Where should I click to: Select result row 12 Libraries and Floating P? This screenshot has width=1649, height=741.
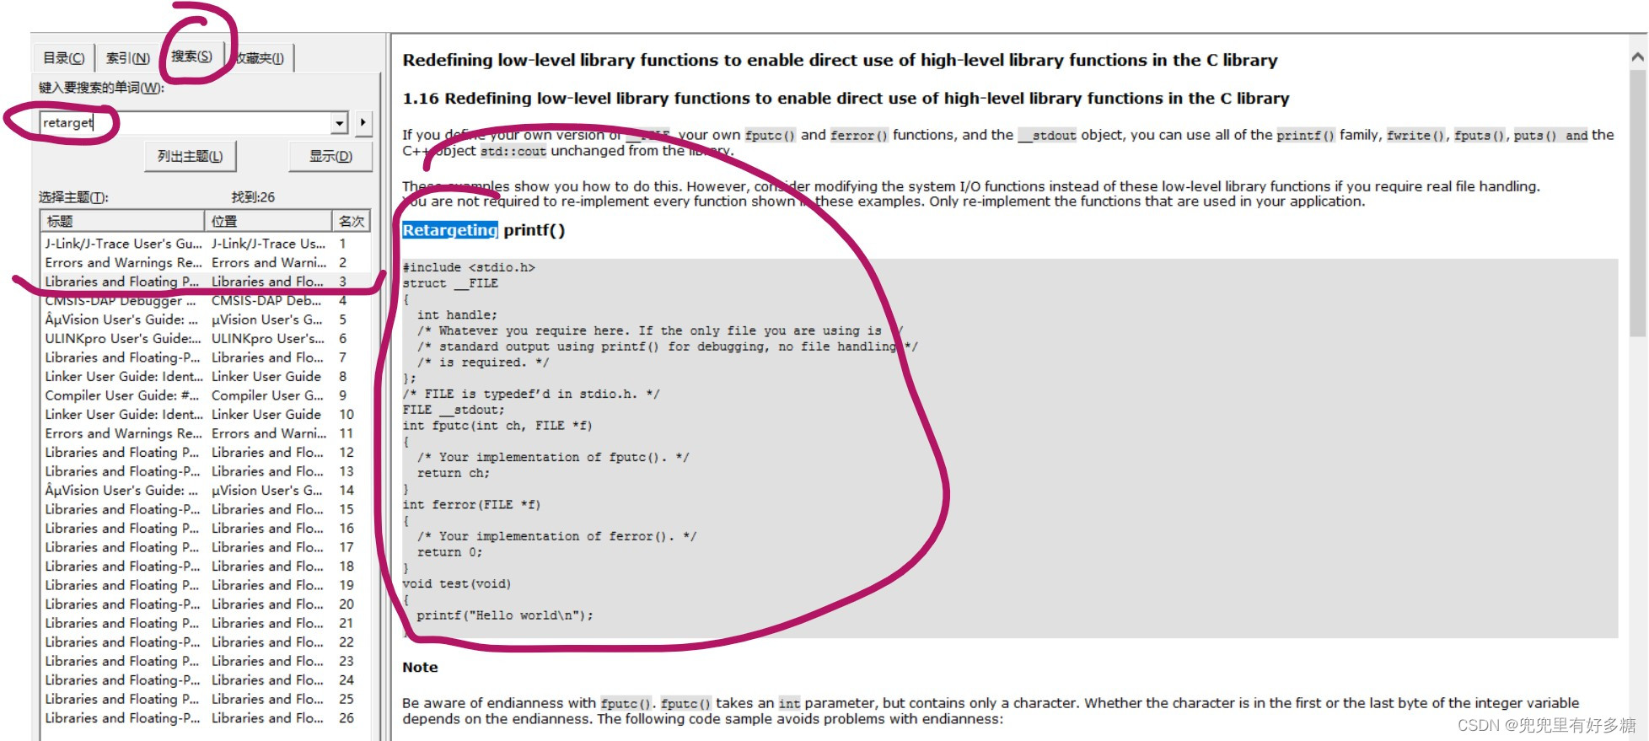click(x=205, y=452)
